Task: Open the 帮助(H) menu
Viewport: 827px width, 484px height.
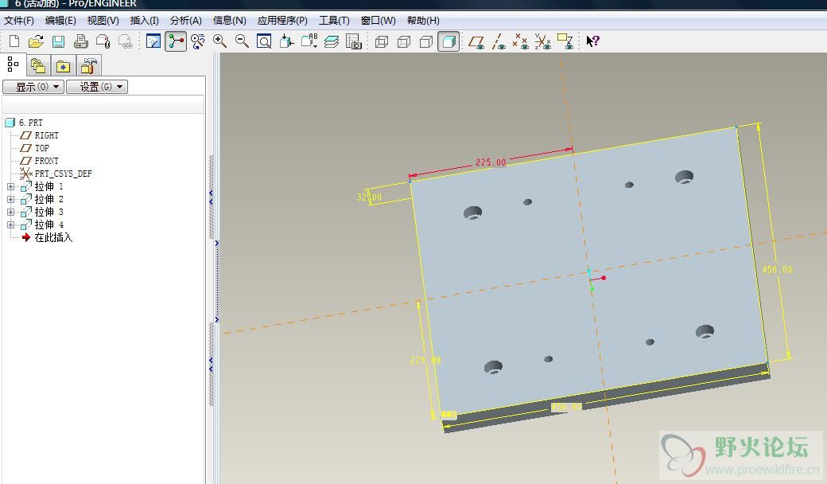Action: pyautogui.click(x=423, y=21)
